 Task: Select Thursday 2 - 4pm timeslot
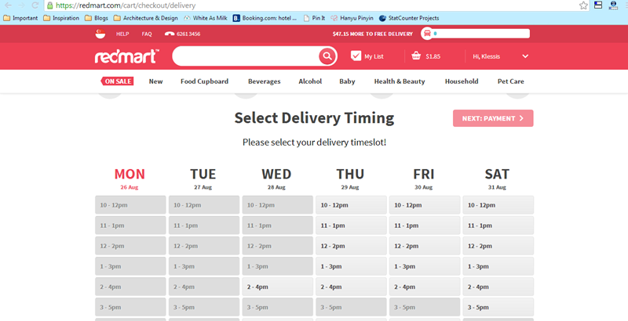[351, 287]
